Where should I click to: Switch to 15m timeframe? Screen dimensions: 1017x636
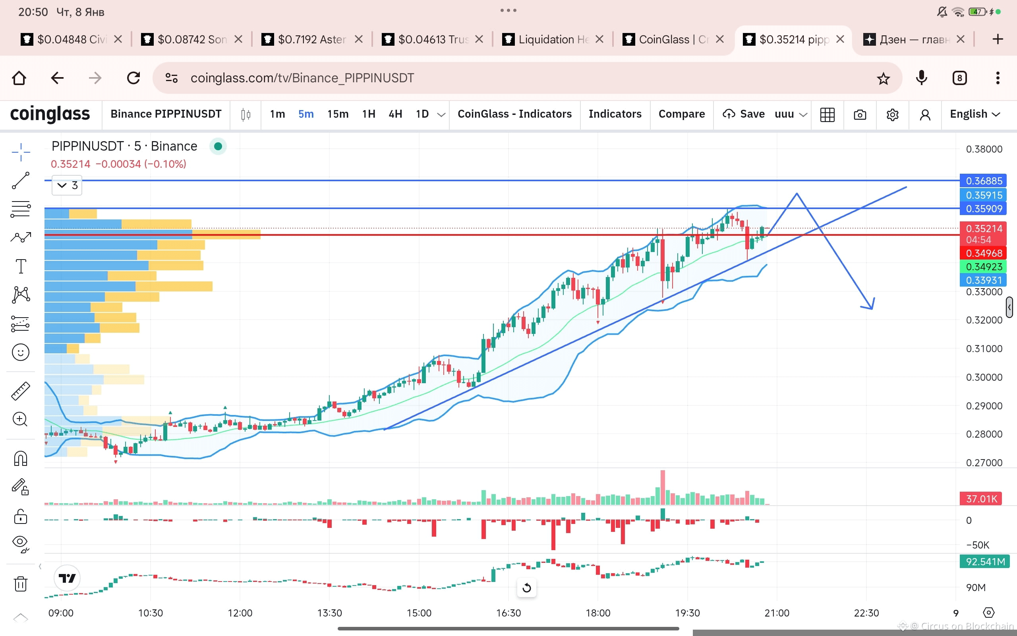coord(338,114)
